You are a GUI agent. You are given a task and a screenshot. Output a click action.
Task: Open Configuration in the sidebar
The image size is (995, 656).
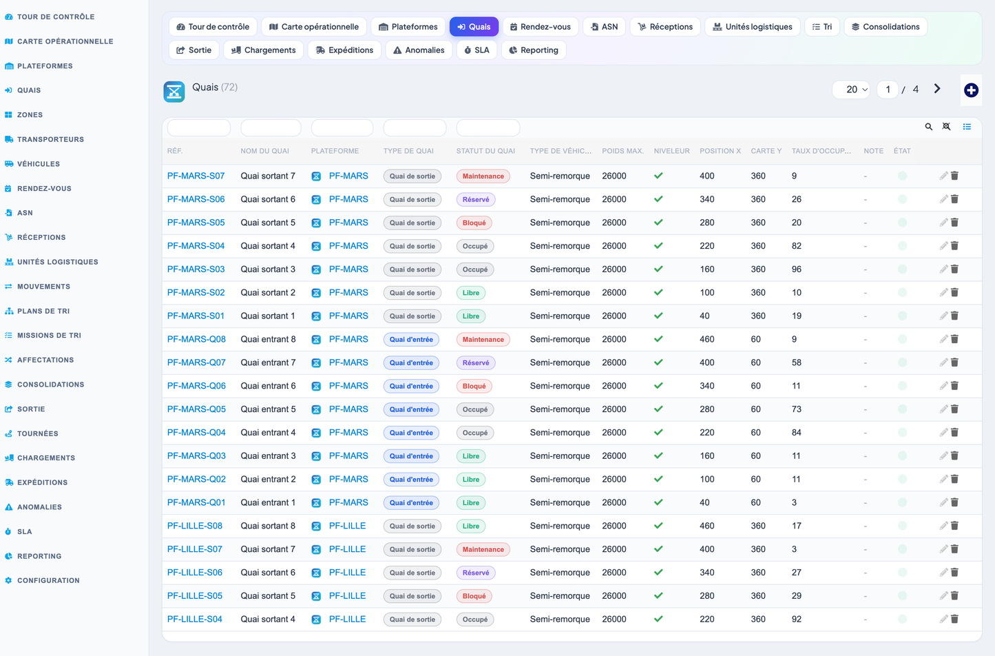point(48,581)
